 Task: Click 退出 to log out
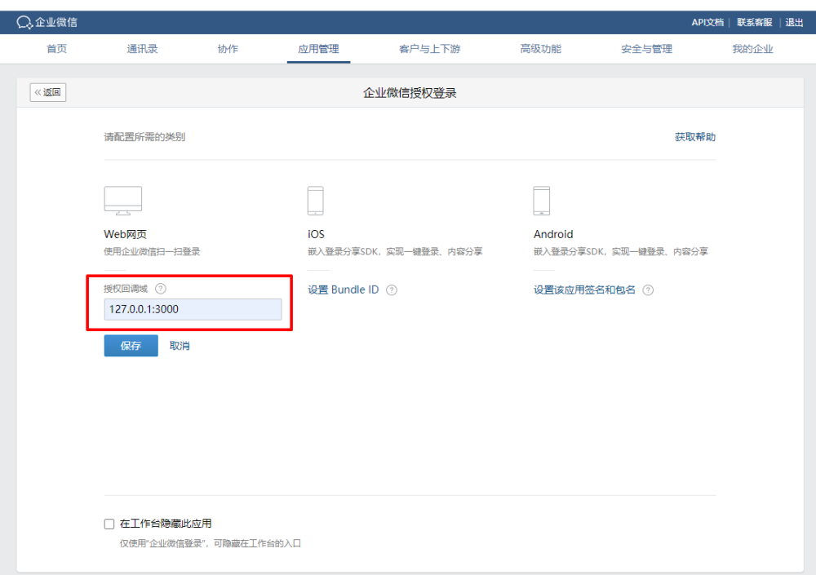[x=794, y=22]
